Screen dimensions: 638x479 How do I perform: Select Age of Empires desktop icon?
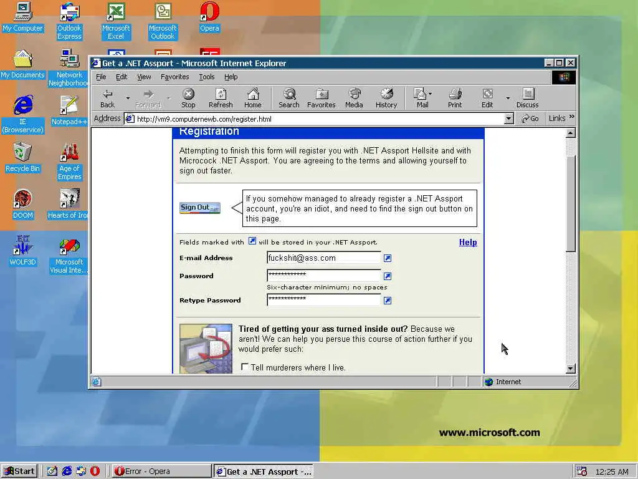pos(69,162)
